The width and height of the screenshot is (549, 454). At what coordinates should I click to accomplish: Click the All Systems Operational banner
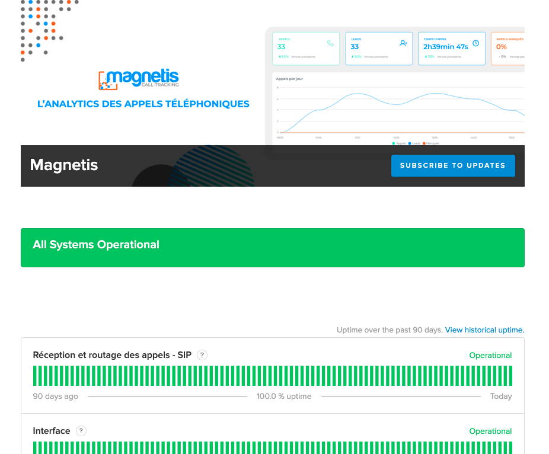(x=273, y=248)
